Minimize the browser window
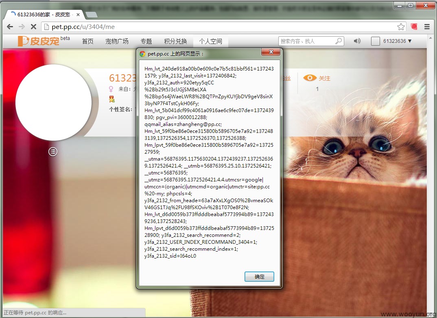Image resolution: width=437 pixels, height=318 pixels. (x=400, y=5)
